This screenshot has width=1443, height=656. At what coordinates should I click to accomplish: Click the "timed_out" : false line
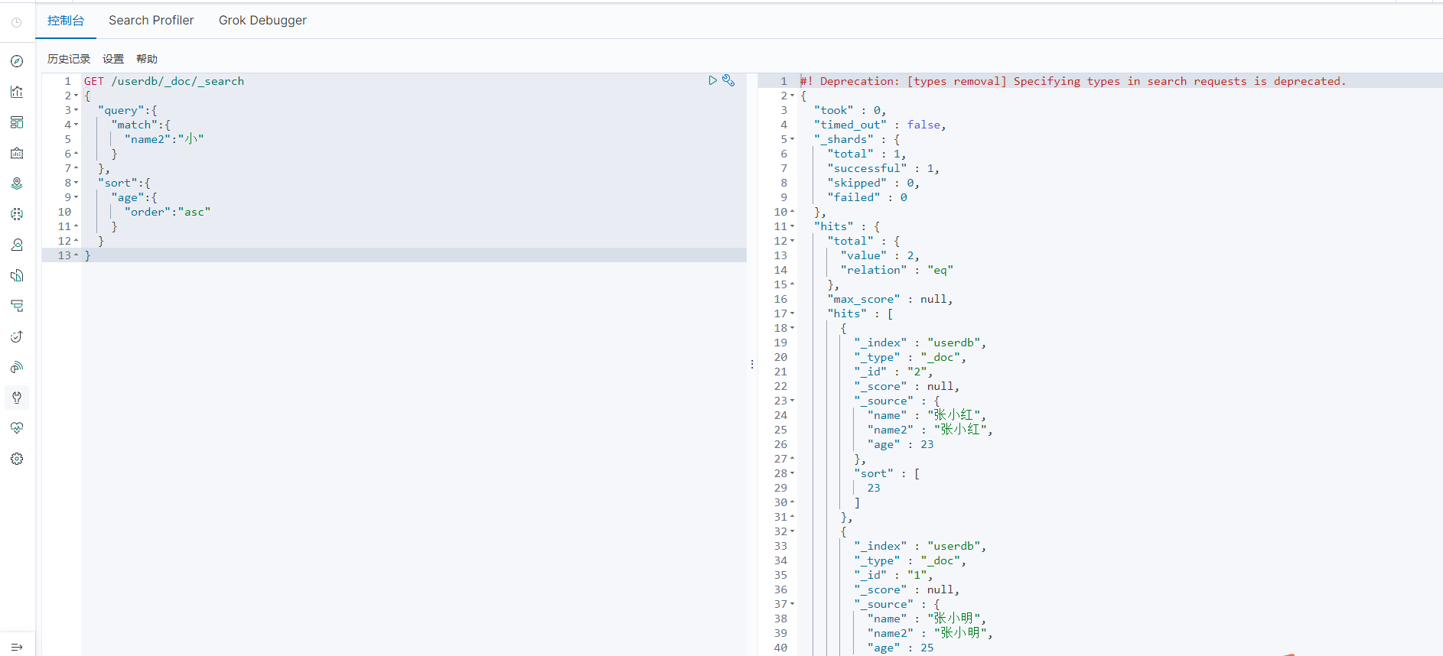880,125
